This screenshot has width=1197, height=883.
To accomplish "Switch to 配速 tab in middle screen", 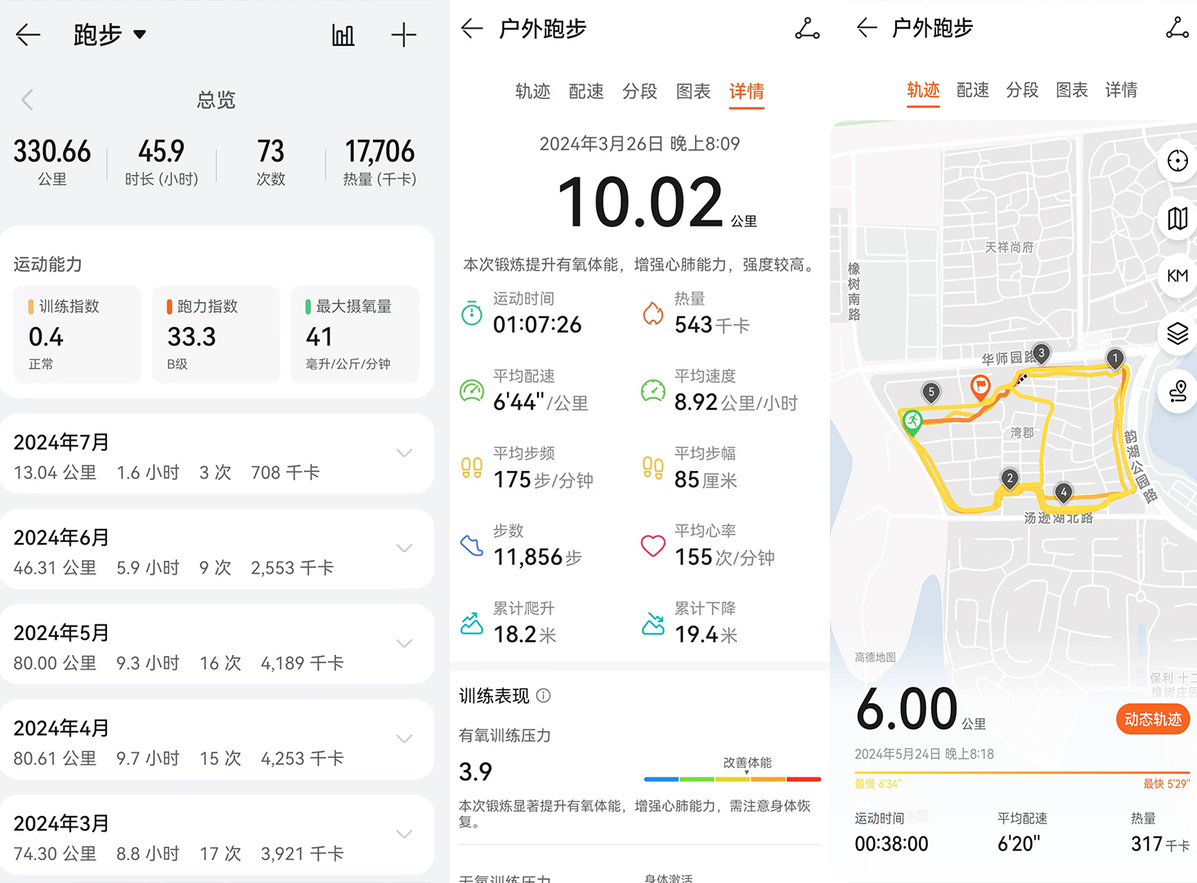I will 586,92.
